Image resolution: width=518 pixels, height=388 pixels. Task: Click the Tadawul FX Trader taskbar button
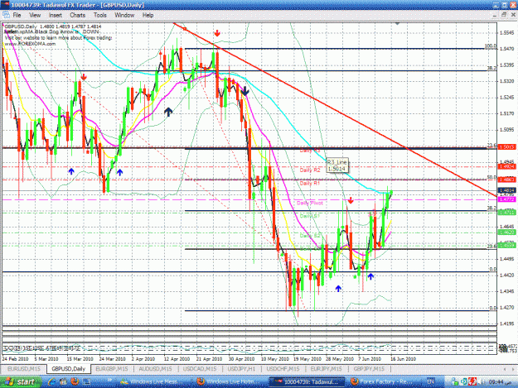pos(307,381)
